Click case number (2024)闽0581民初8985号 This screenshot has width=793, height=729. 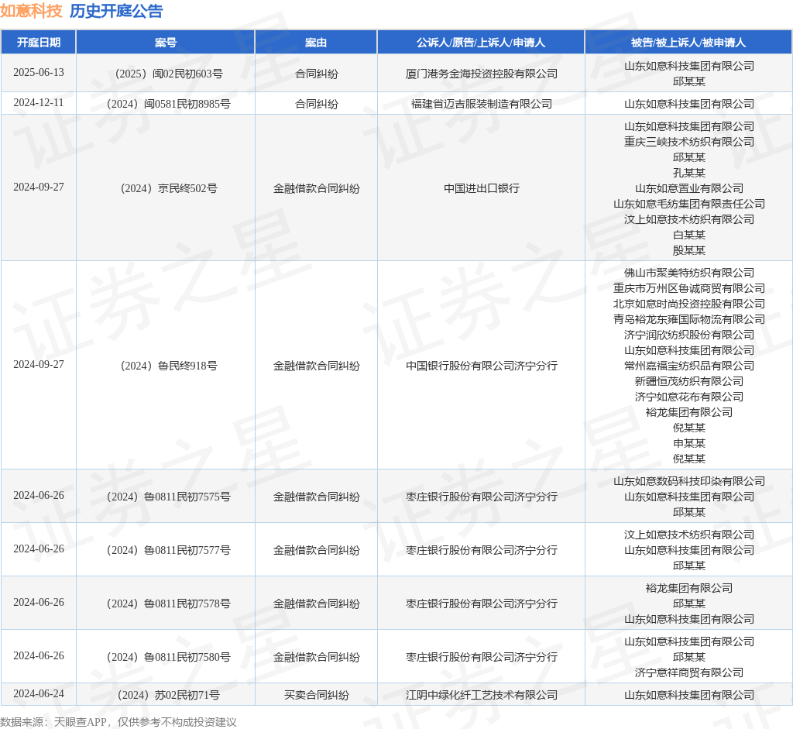coord(168,104)
